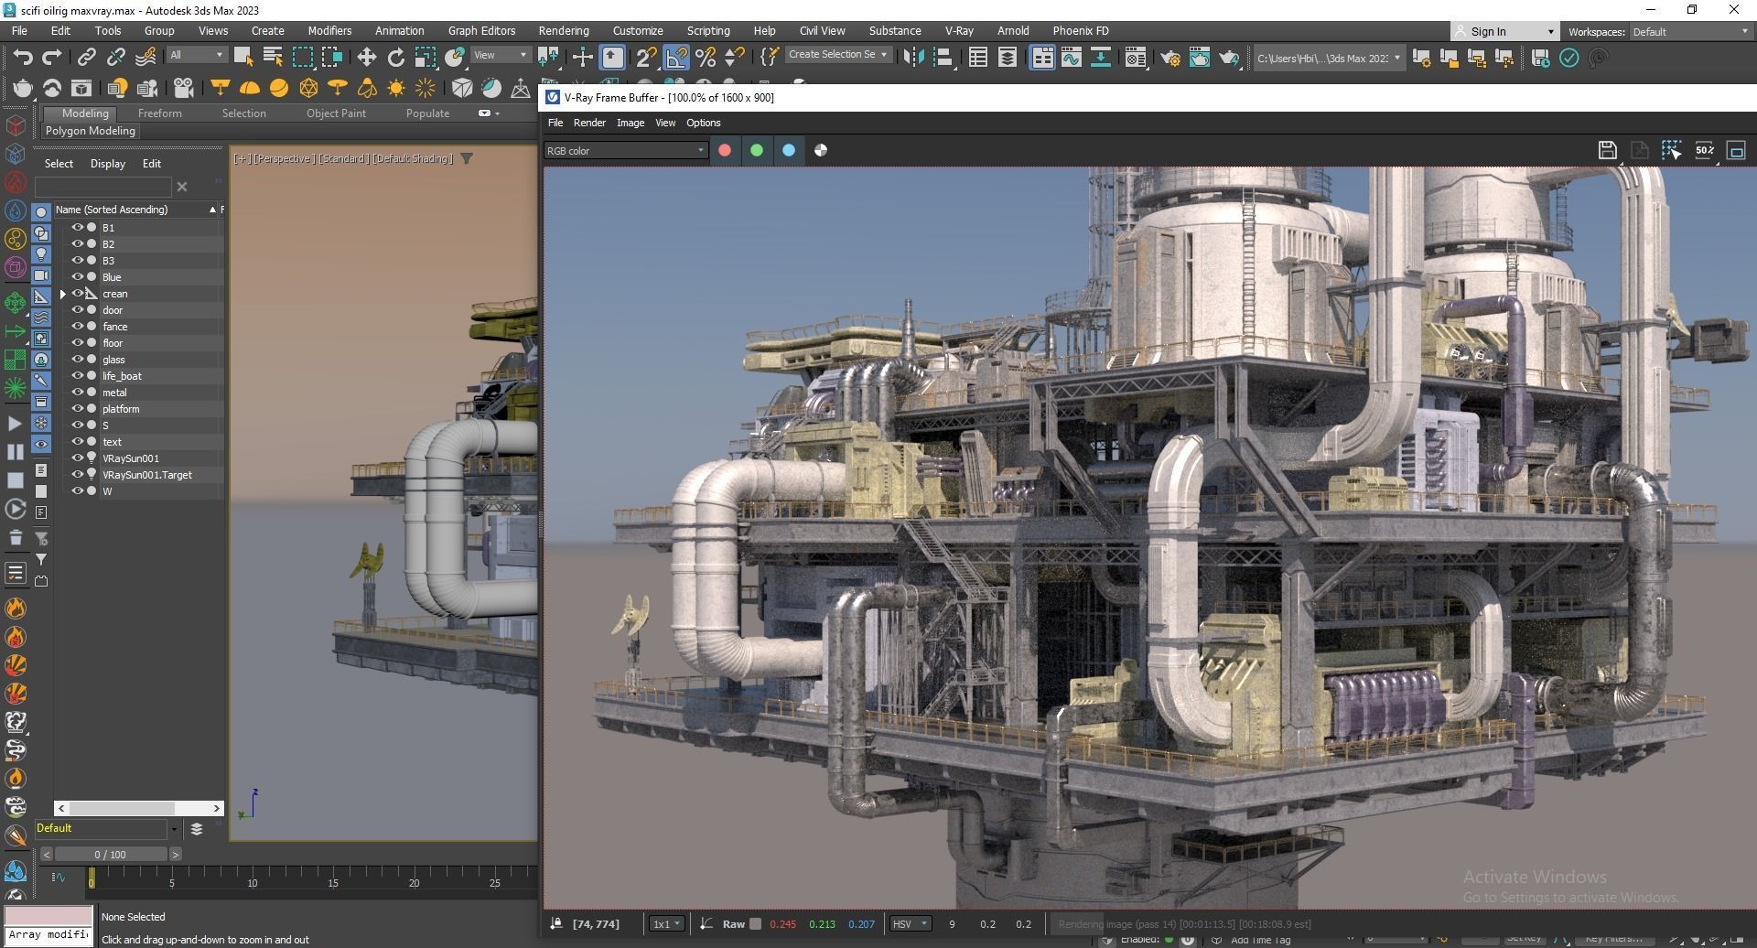Open the Render Setup teapot-gear icon
Screen dimensions: 1757x948
pyautogui.click(x=1170, y=58)
